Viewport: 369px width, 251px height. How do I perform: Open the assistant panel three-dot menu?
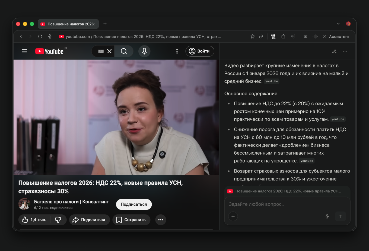click(345, 51)
